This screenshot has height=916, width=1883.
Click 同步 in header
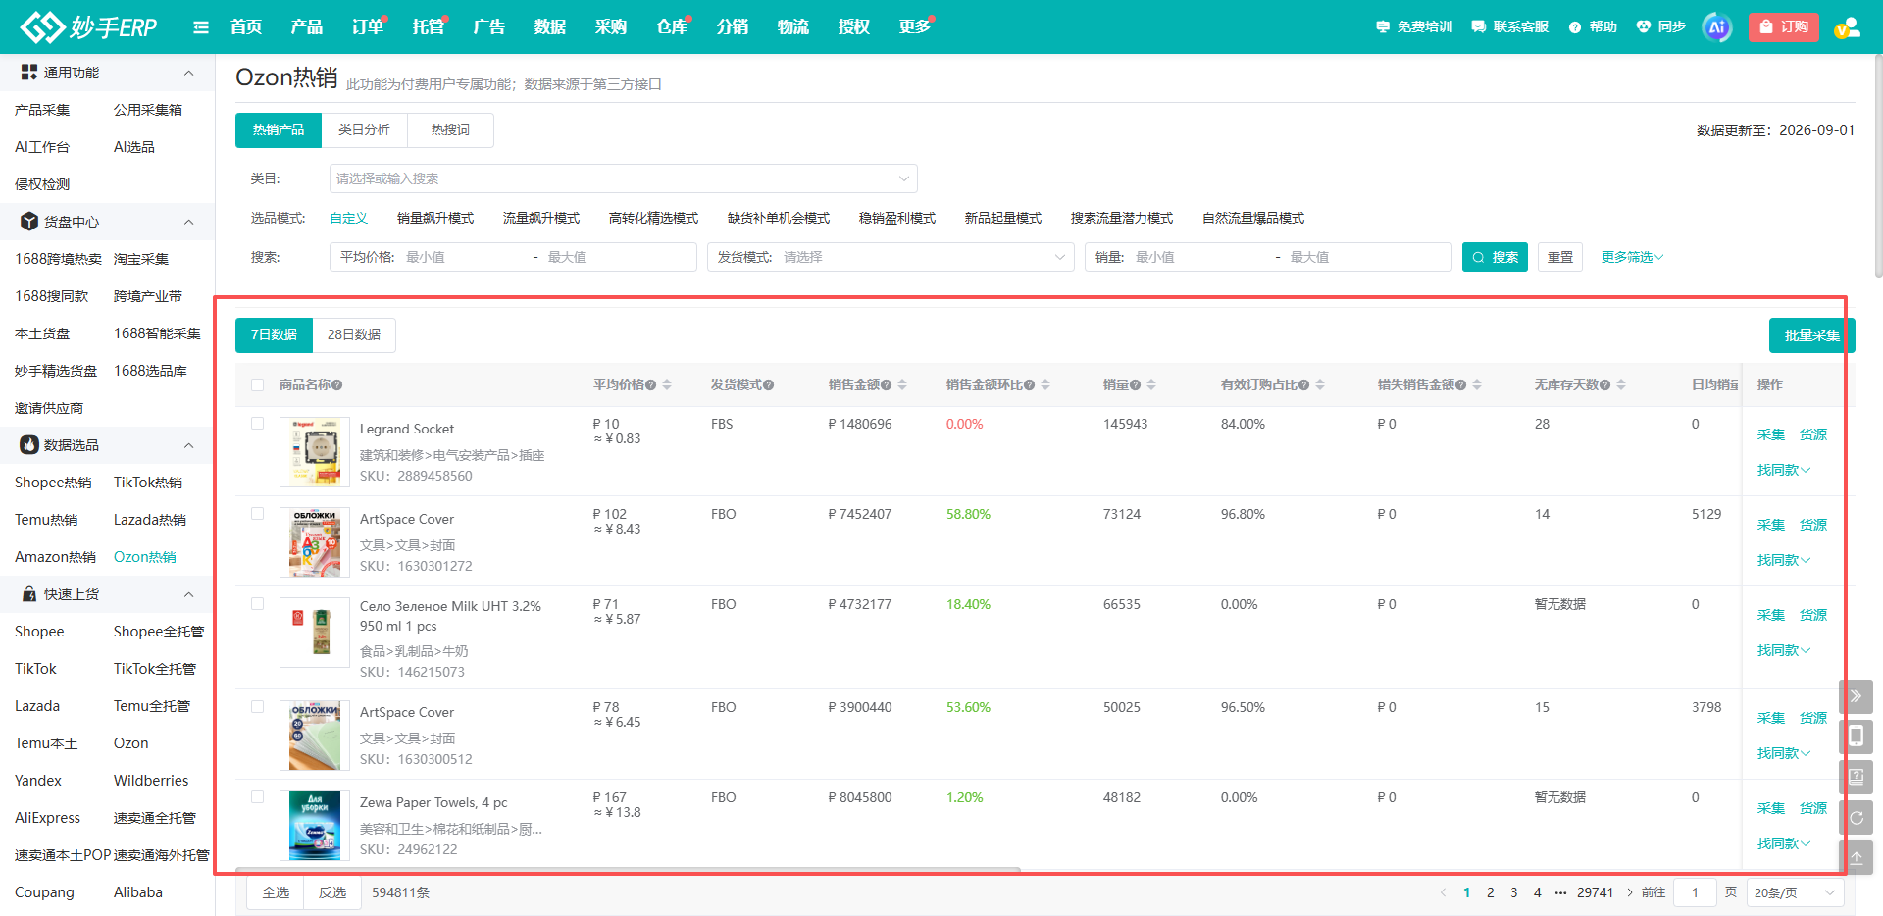click(x=1660, y=27)
